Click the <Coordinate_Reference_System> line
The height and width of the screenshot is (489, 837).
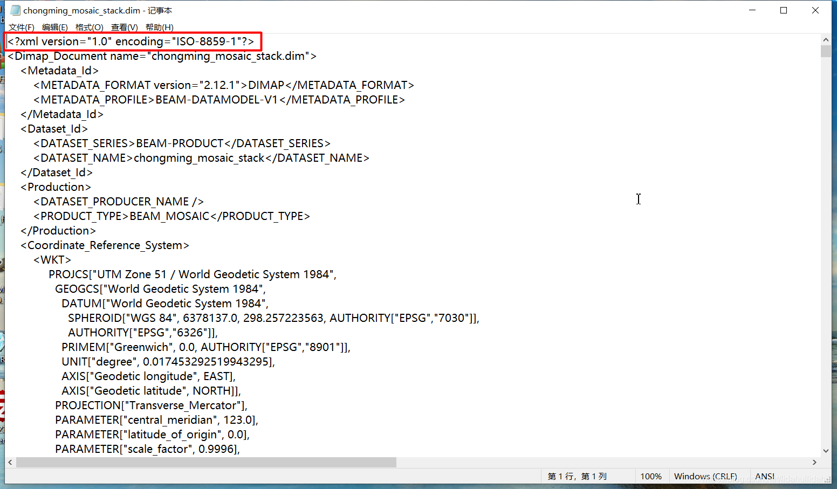(x=105, y=245)
